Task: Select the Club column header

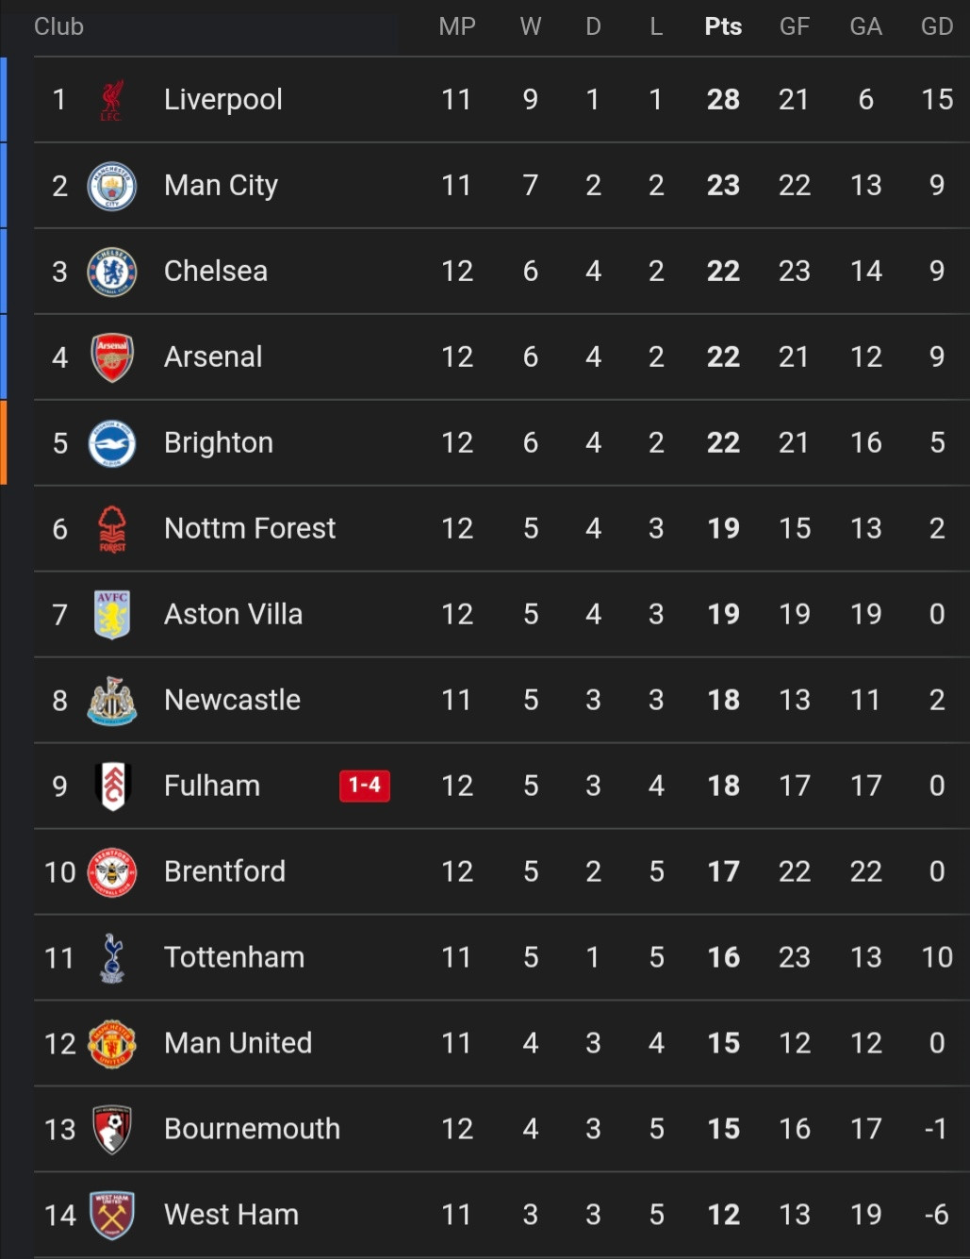Action: [x=58, y=26]
